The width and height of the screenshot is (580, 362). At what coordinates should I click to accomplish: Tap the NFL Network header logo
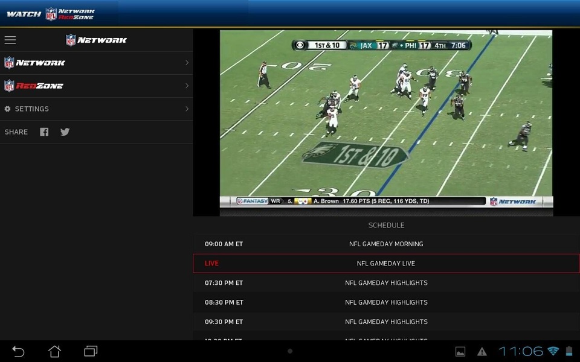click(x=96, y=40)
